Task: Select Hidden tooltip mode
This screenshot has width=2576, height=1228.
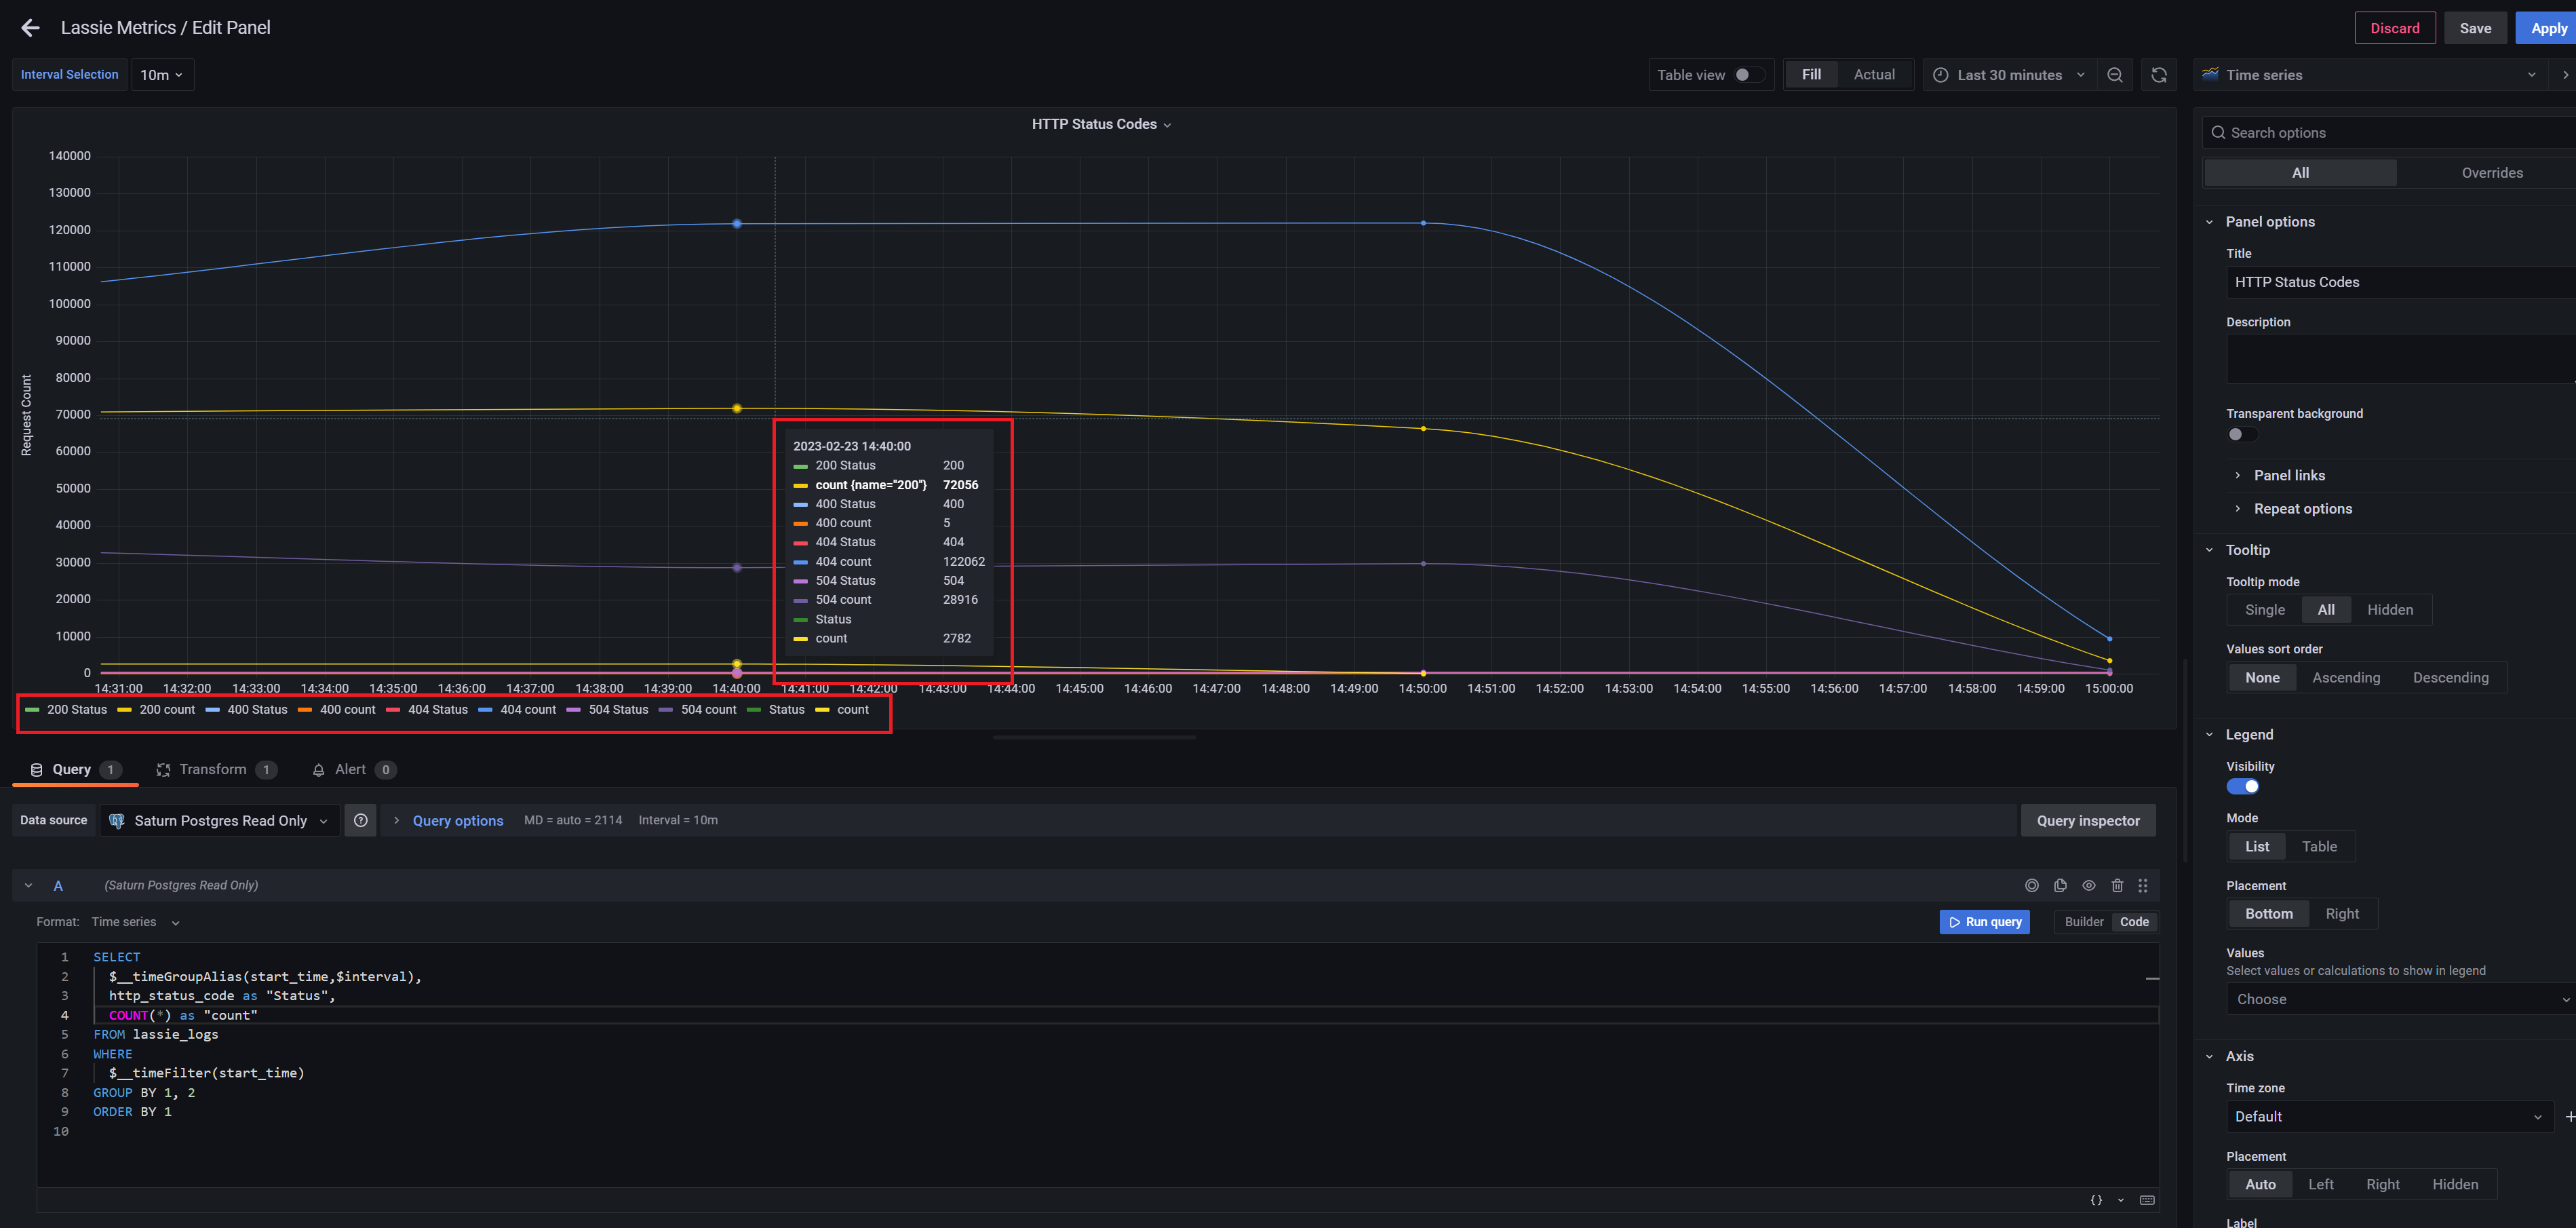Action: coord(2389,610)
